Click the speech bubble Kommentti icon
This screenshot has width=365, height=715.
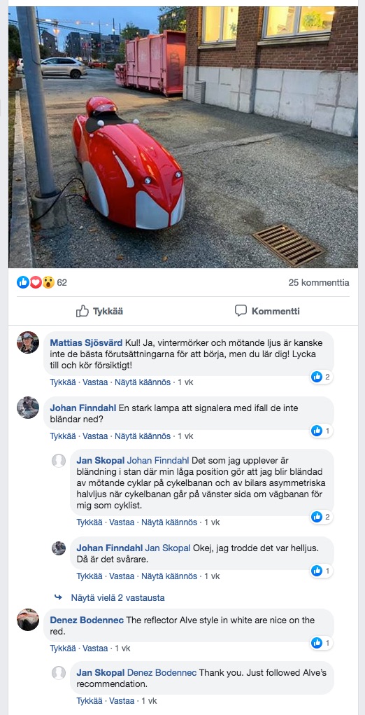(x=241, y=311)
